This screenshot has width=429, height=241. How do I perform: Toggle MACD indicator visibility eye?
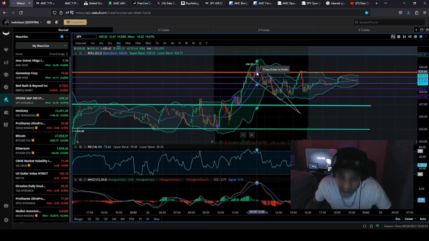tap(80, 179)
